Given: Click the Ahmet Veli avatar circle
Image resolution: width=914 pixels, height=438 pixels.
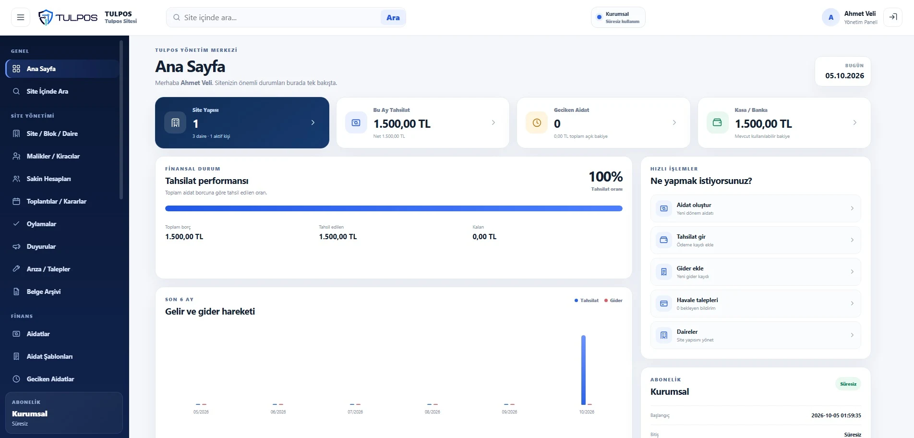Looking at the screenshot, I should tap(831, 17).
